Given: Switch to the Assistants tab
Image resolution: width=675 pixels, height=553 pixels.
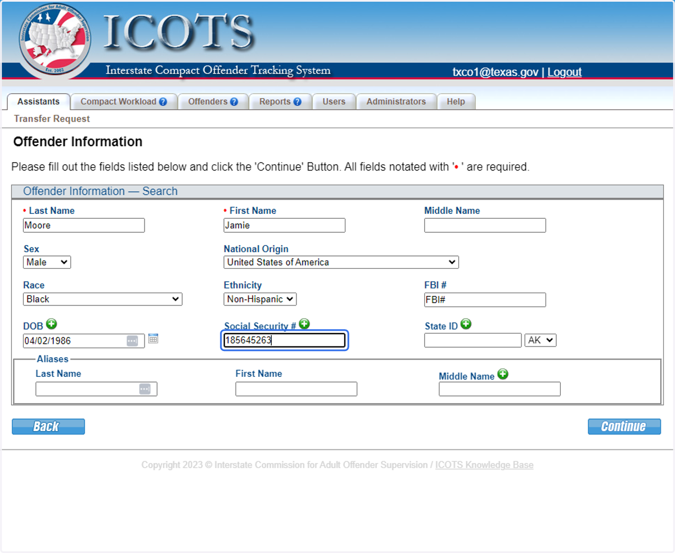Looking at the screenshot, I should click(x=38, y=102).
